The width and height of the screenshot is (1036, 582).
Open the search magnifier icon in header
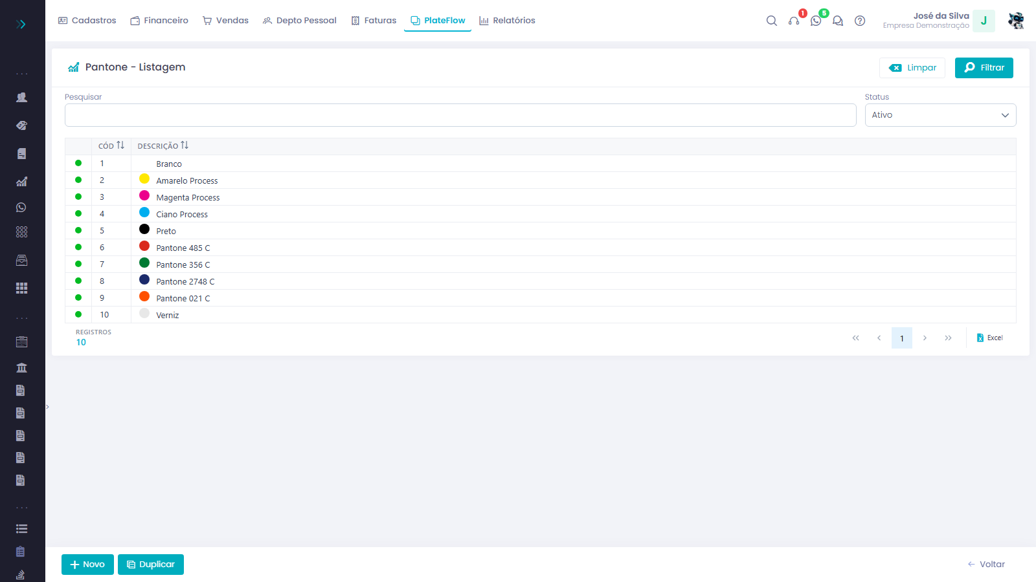[x=771, y=21]
